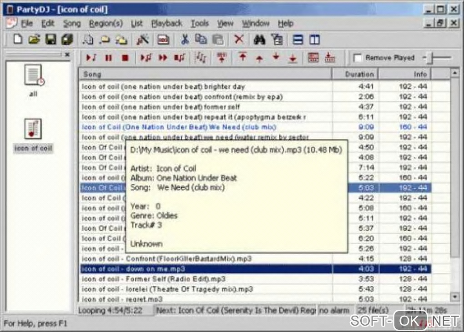Screen dimensions: 464x332
Task: Click the sort list icon with red arrow
Action: pos(222,57)
